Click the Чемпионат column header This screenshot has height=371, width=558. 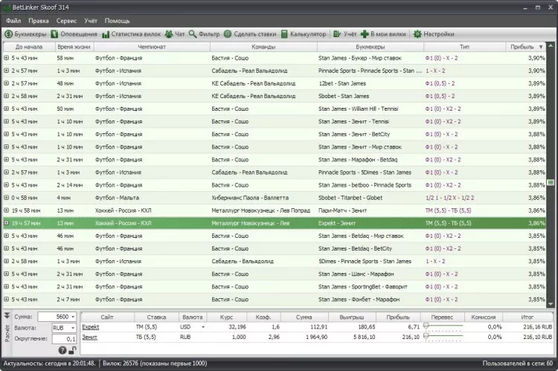click(152, 47)
